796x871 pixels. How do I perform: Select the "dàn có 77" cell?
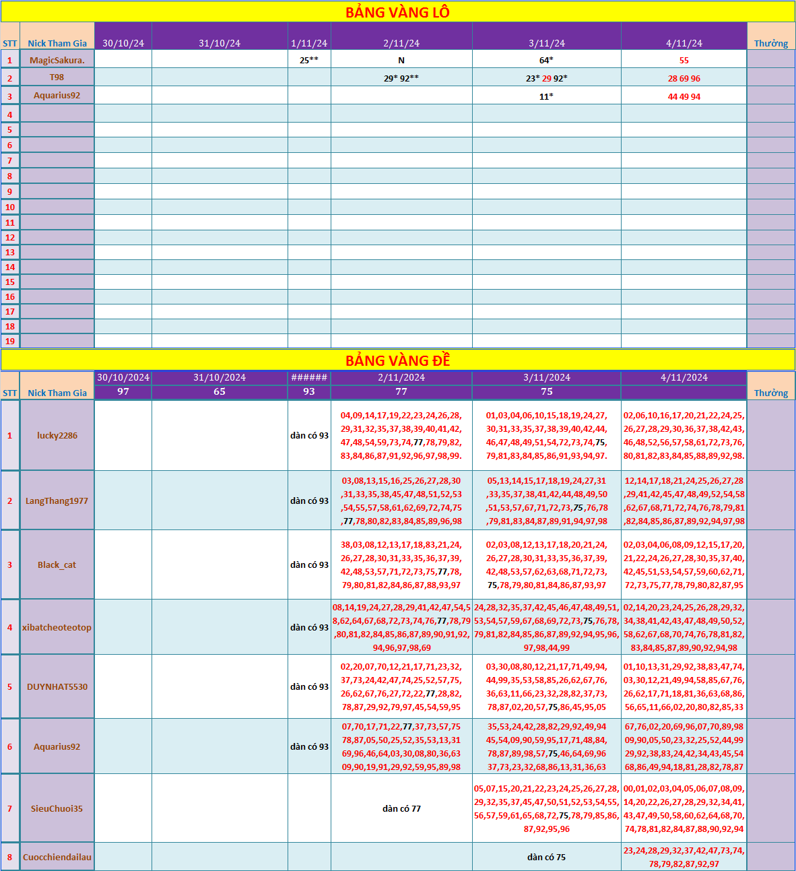[401, 808]
